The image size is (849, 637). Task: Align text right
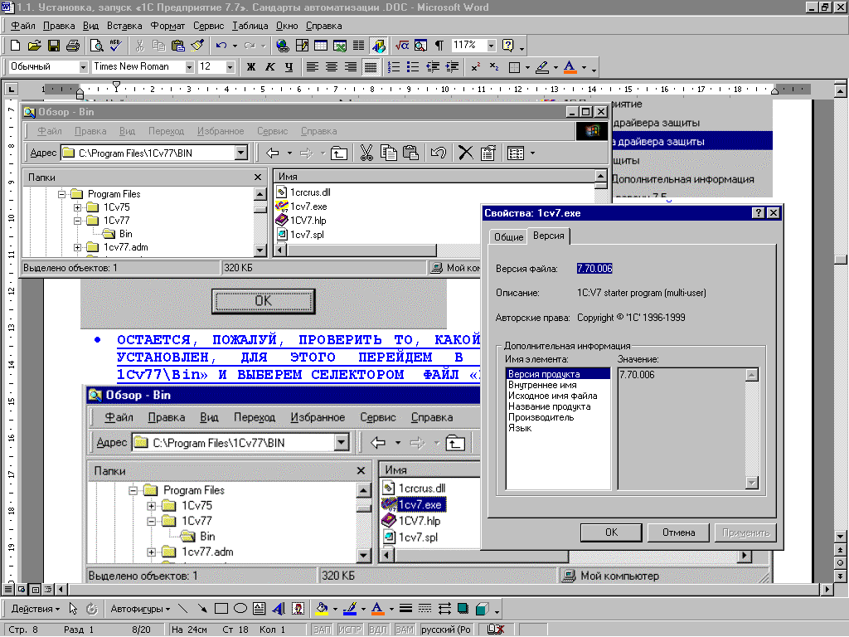(351, 66)
